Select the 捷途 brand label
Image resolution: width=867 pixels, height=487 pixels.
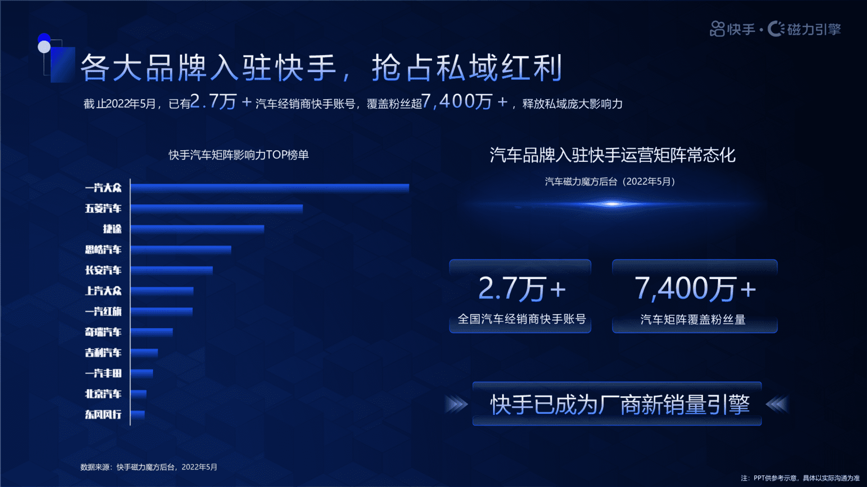click(112, 229)
